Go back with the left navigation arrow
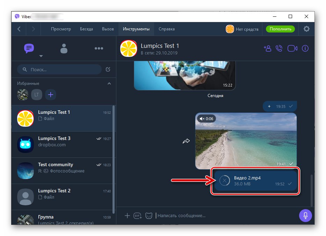Viewport: 326px width, 236px height. click(19, 29)
